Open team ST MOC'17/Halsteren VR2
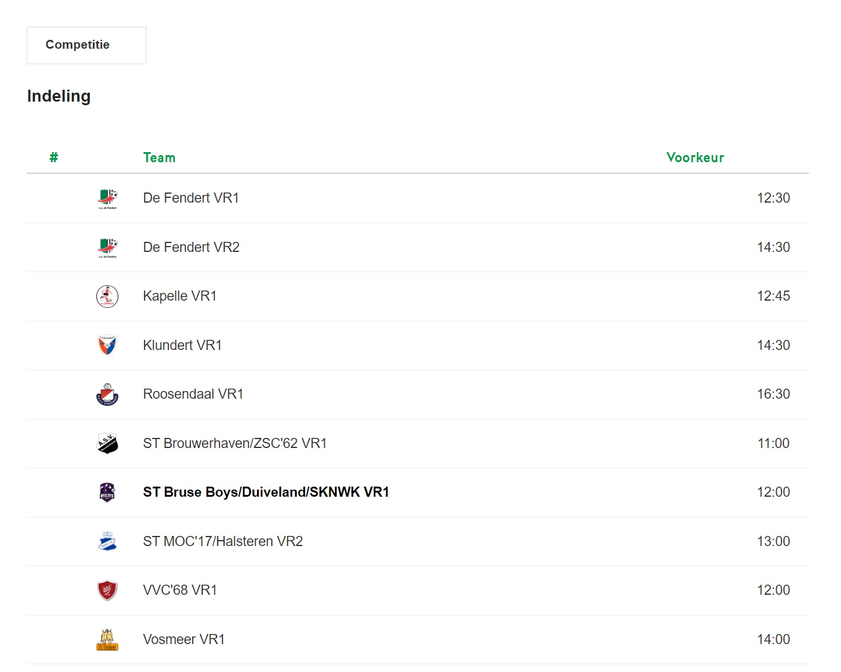Screen dimensions: 841x672 (223, 541)
